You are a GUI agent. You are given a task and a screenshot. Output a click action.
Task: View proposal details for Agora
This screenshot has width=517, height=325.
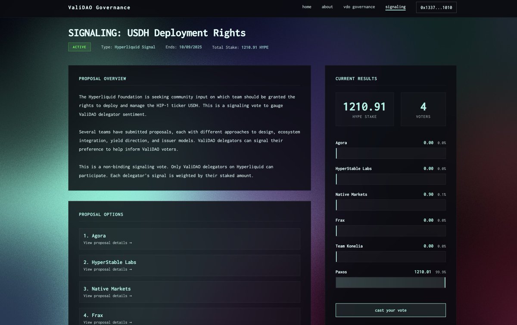click(x=108, y=243)
